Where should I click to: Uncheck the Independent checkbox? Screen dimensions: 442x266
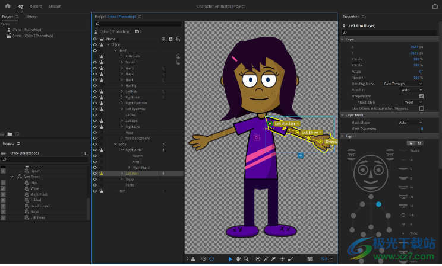(421, 96)
